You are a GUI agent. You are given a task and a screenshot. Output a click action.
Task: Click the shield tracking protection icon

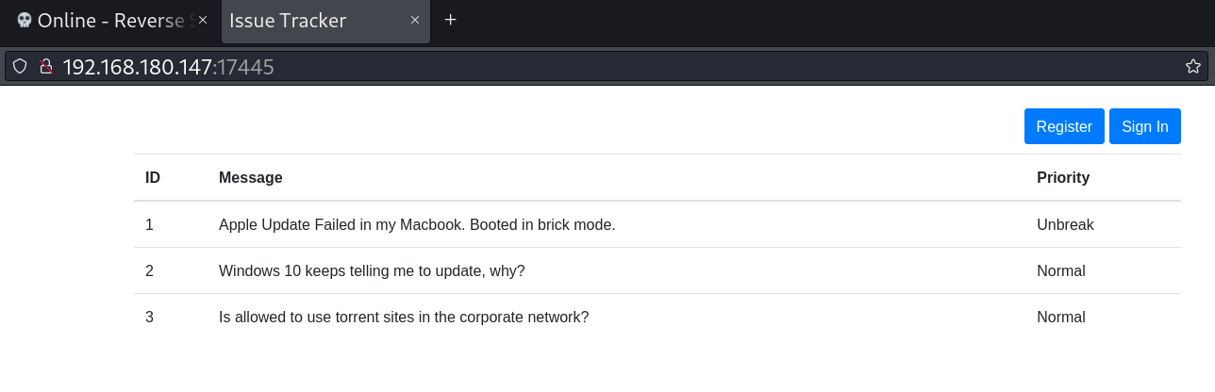click(x=20, y=66)
